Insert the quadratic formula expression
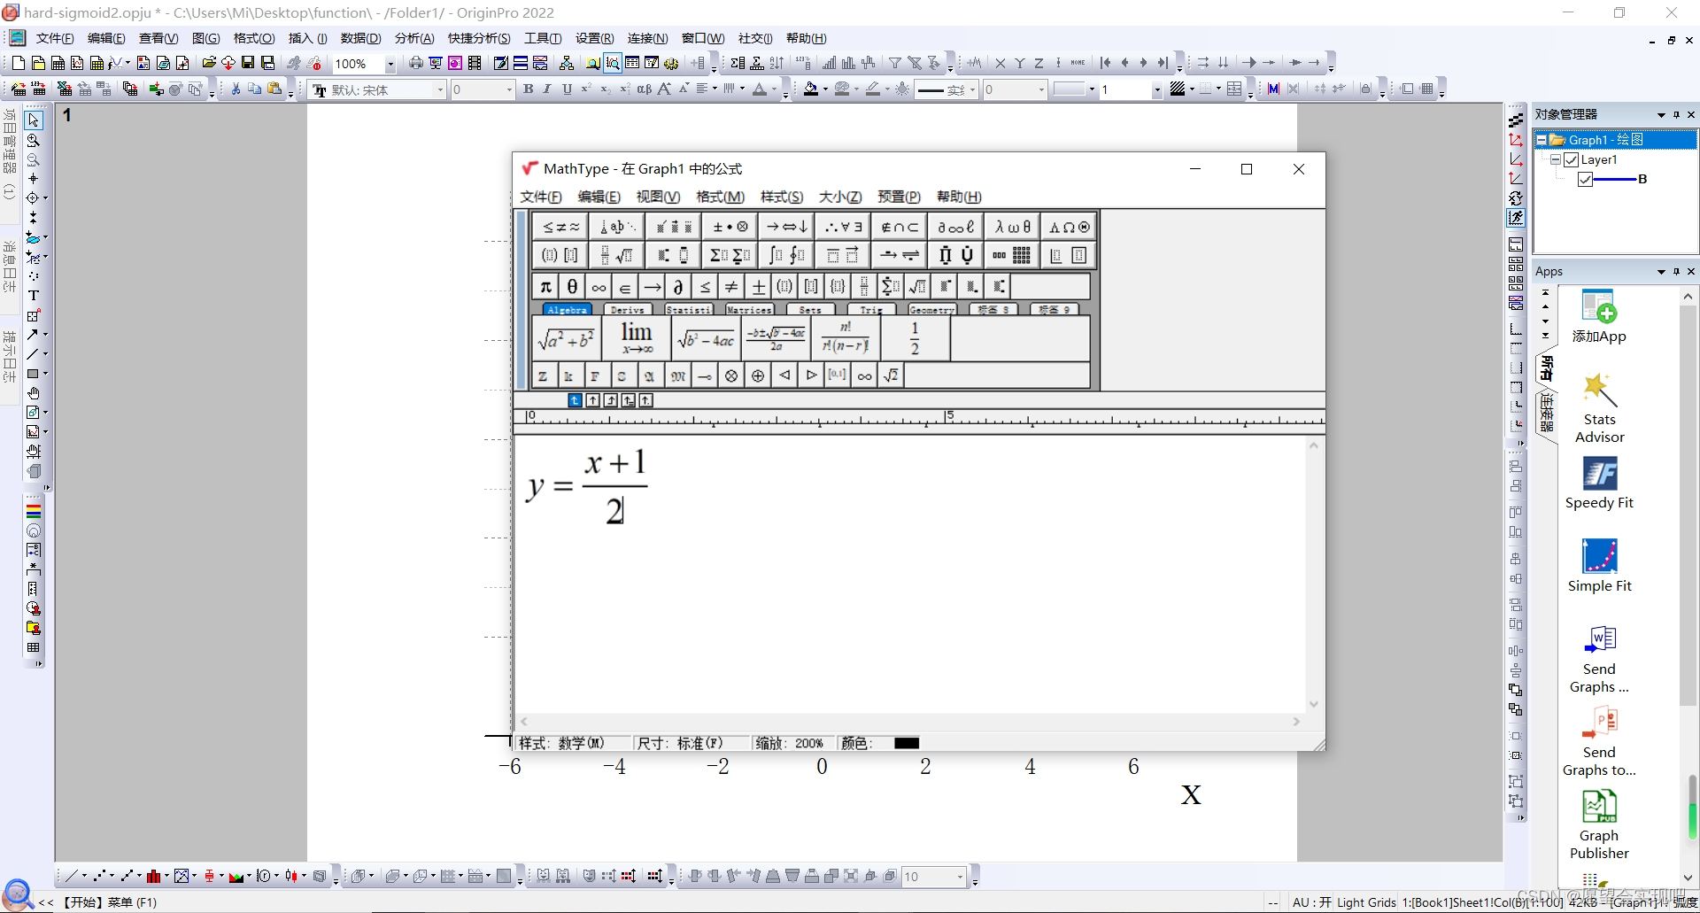 pyautogui.click(x=776, y=338)
